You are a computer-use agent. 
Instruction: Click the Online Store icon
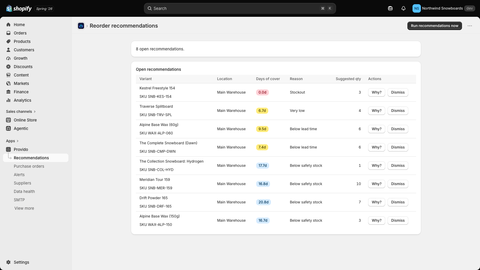8,120
